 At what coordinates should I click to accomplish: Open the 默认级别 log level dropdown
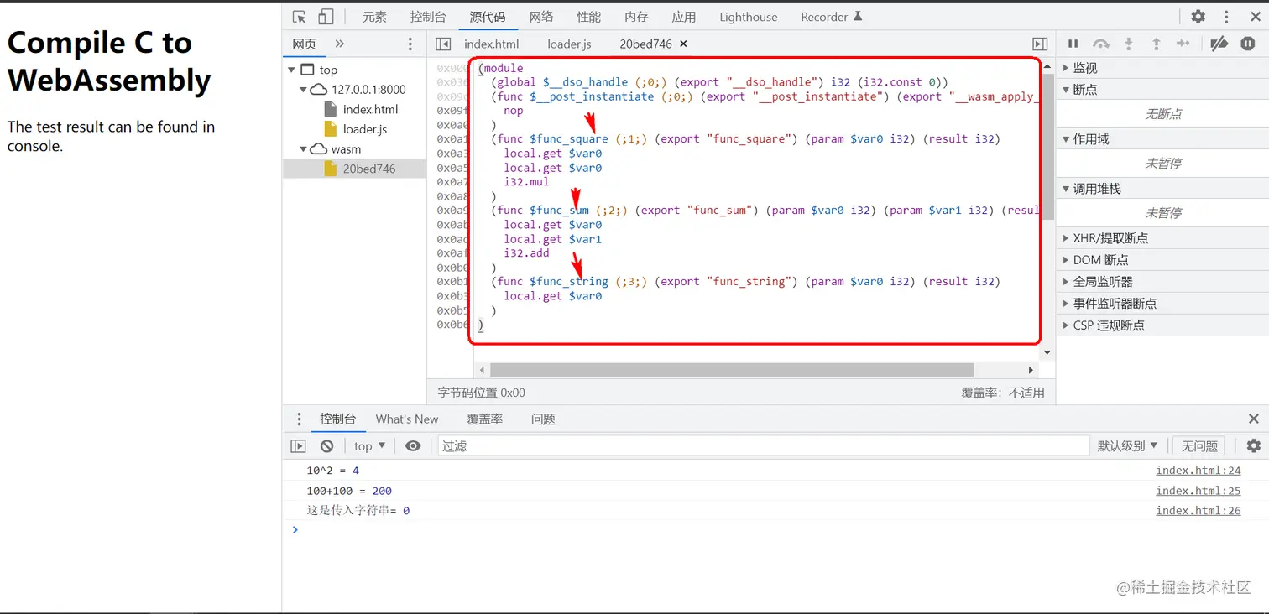(x=1127, y=446)
